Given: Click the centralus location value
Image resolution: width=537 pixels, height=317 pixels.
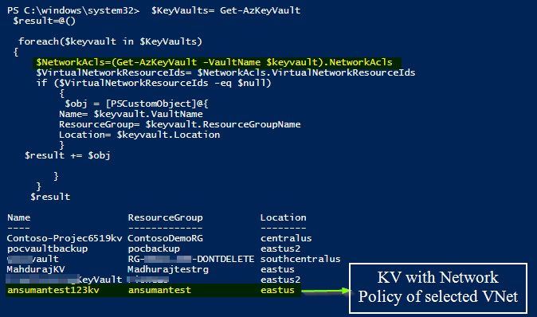Looking at the screenshot, I should [286, 238].
